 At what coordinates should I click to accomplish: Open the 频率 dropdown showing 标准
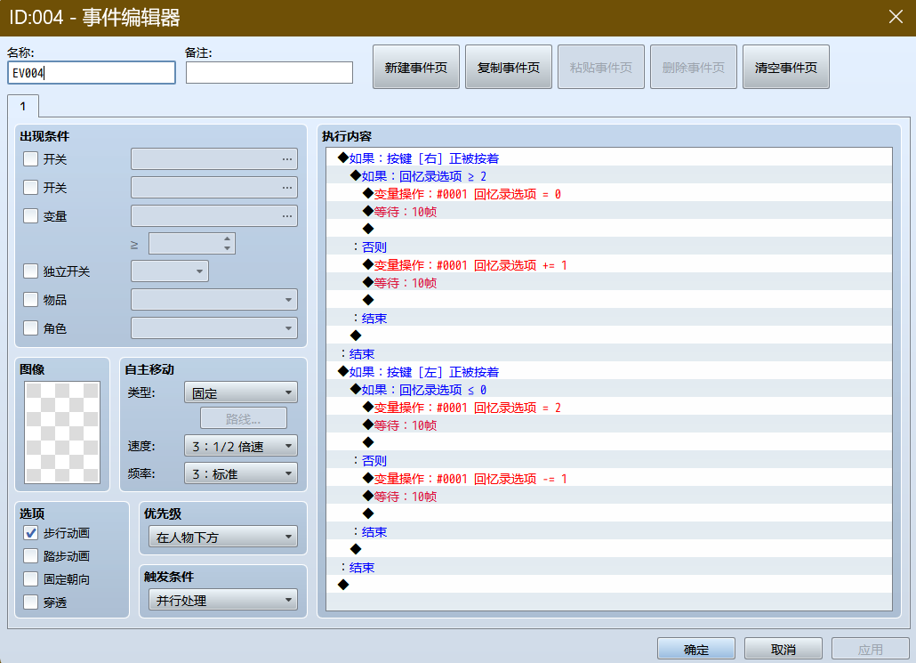(241, 473)
